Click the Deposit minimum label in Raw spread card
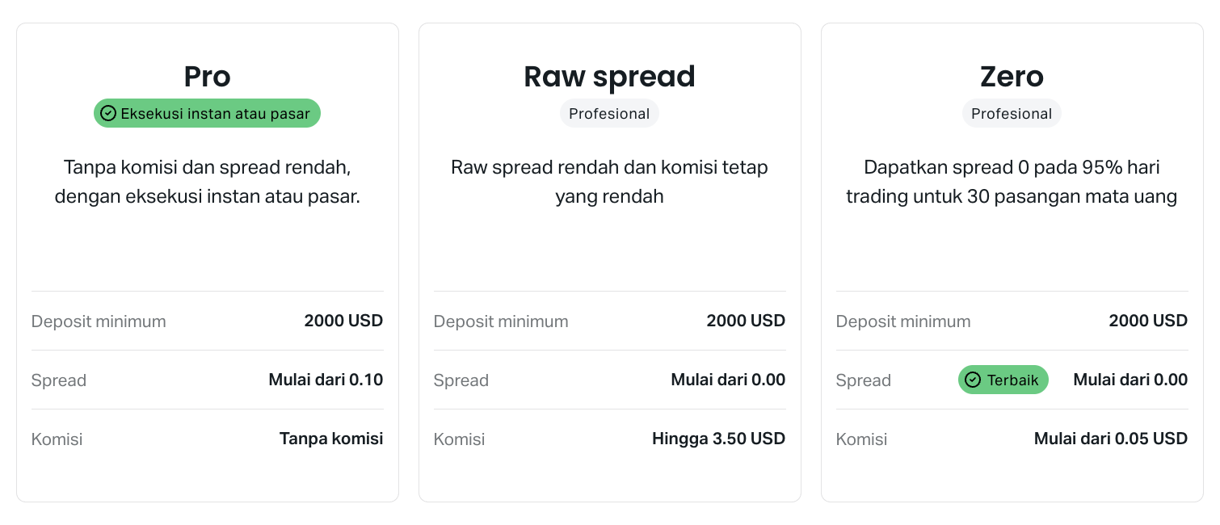Viewport: 1220px width, 525px height. click(501, 321)
